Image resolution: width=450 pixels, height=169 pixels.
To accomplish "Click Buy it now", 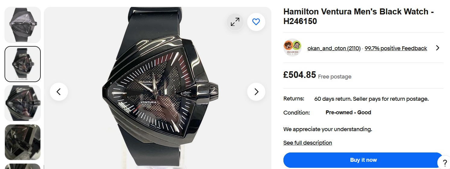I will pyautogui.click(x=363, y=160).
